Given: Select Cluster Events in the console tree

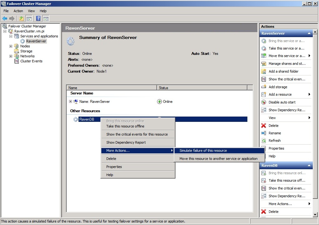Looking at the screenshot, I should [31, 61].
